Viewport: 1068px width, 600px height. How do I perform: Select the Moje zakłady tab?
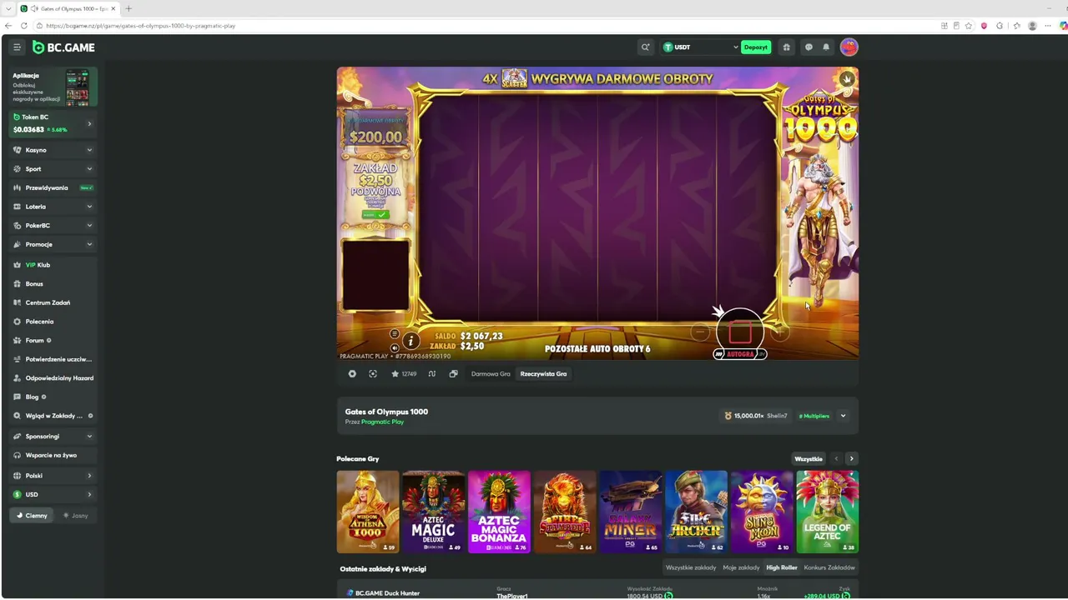click(741, 567)
